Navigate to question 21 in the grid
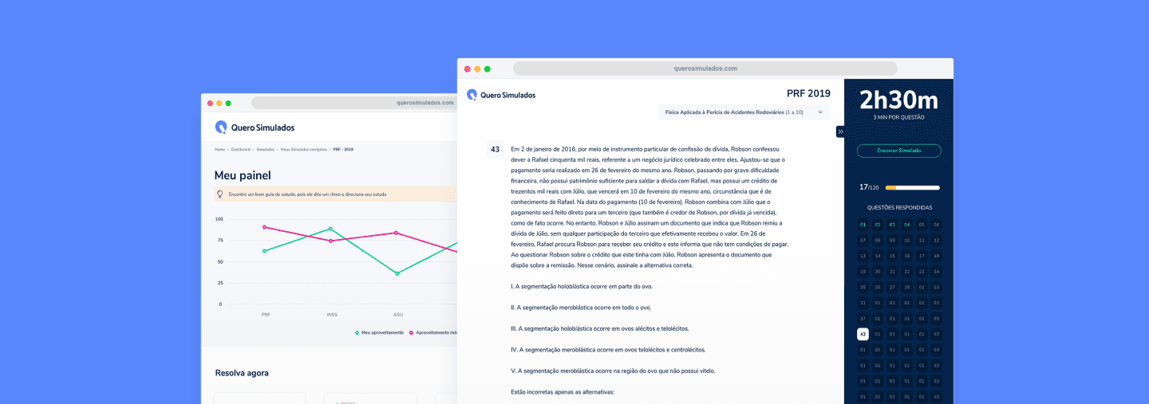 coord(892,272)
